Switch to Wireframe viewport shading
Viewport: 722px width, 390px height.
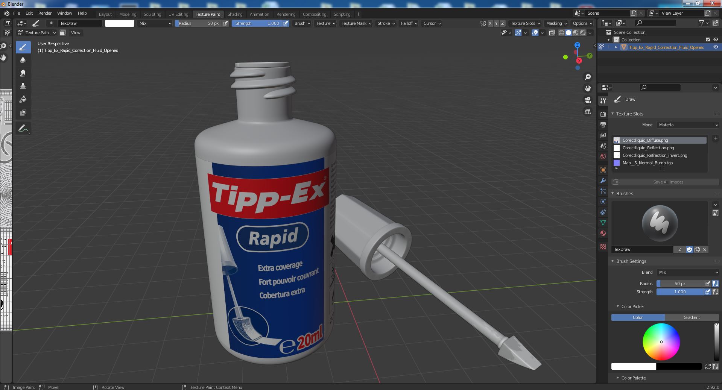pyautogui.click(x=561, y=33)
